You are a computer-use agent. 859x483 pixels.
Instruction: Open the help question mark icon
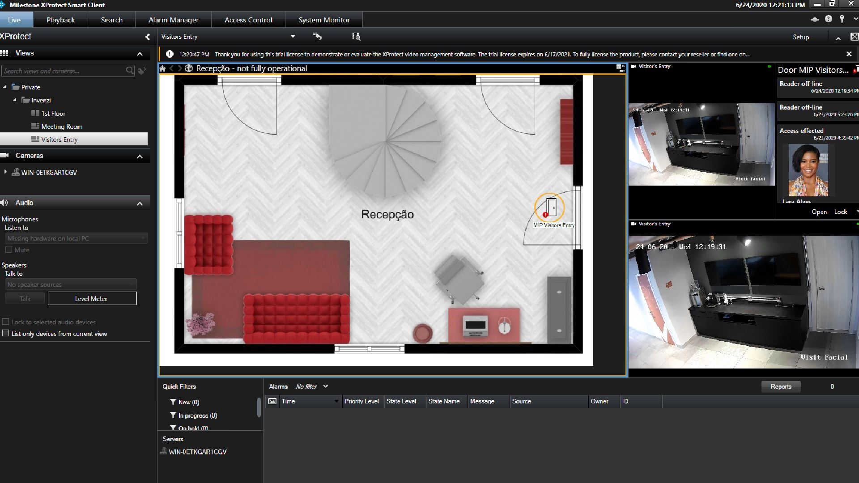pyautogui.click(x=829, y=19)
